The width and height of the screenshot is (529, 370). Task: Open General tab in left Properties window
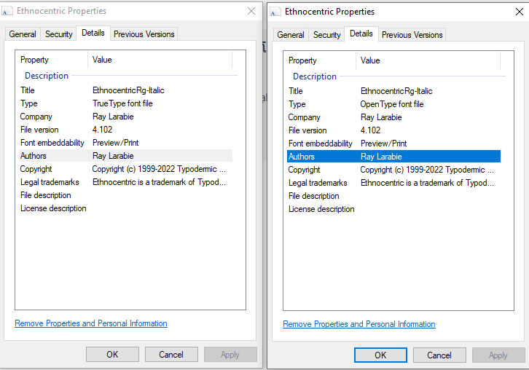[x=23, y=34]
